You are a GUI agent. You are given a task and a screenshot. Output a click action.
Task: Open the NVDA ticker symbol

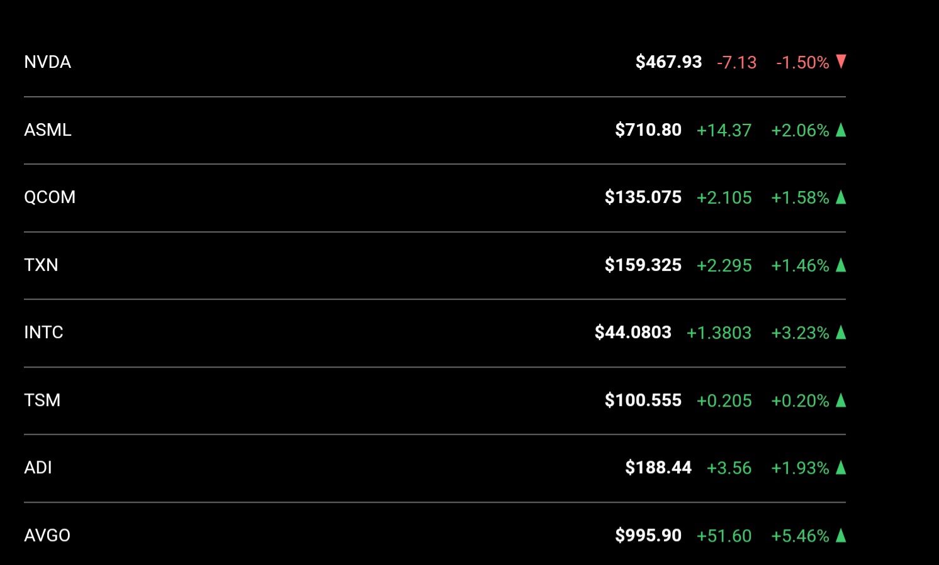[x=47, y=62]
